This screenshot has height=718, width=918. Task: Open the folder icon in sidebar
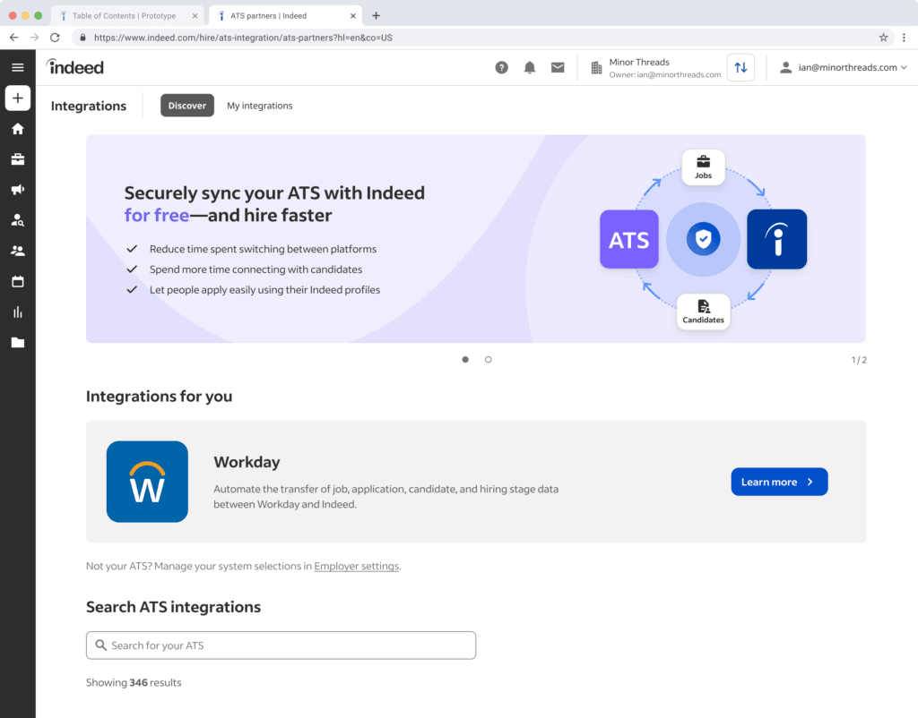tap(18, 343)
